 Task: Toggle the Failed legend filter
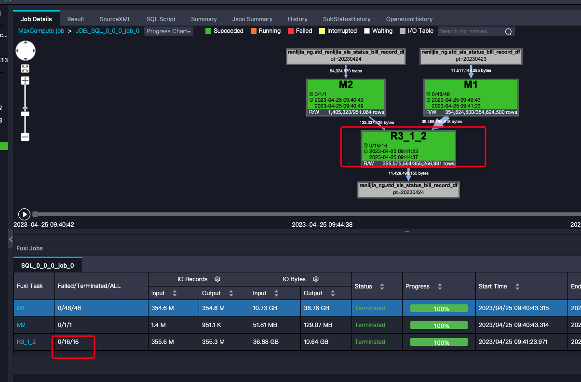(300, 31)
